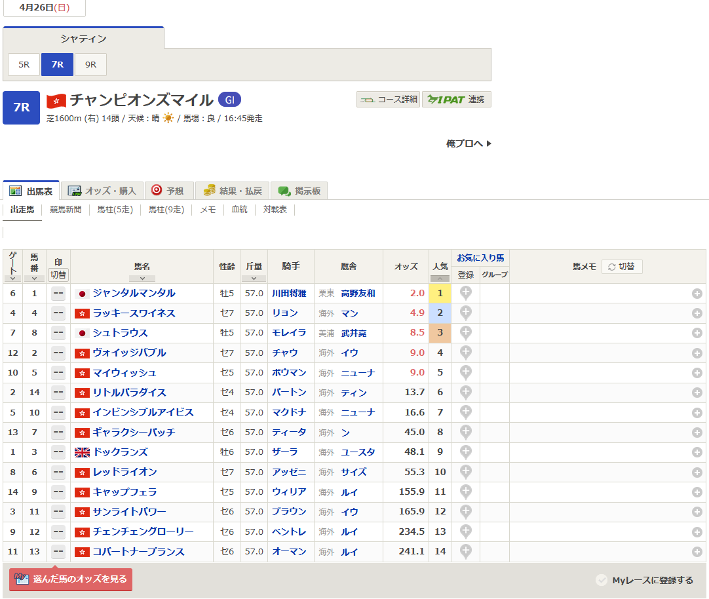This screenshot has width=709, height=599.
Task: Add ジャンタルマンタル to favorite horses
Action: pos(466,294)
